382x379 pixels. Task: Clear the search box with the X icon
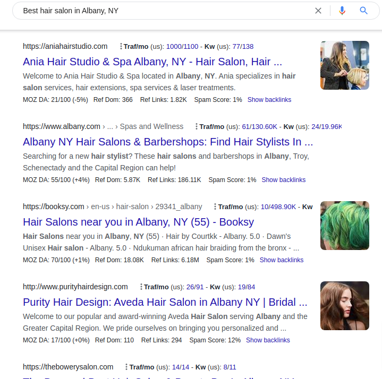coord(318,11)
